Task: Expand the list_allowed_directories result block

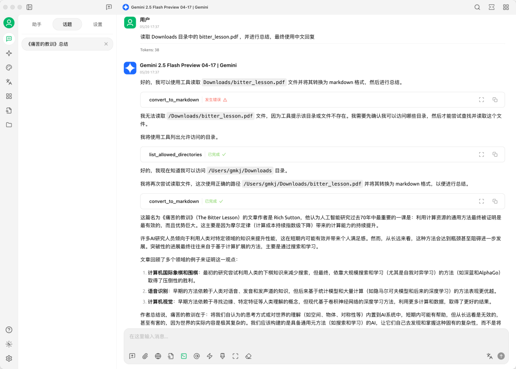Action: point(482,154)
